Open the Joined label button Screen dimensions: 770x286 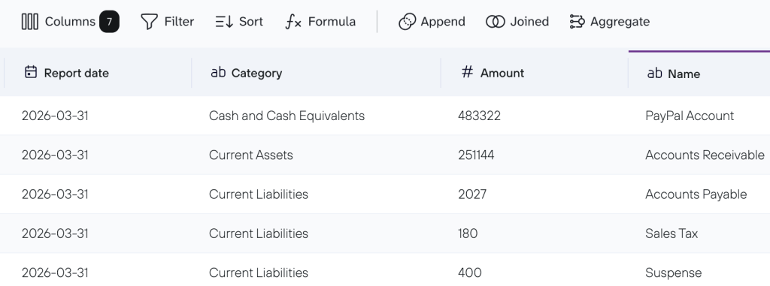[529, 22]
